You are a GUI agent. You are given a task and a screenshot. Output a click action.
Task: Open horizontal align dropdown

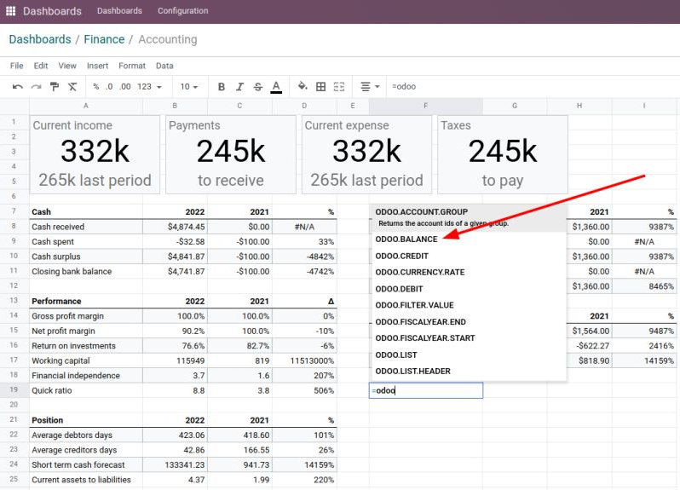click(x=370, y=87)
